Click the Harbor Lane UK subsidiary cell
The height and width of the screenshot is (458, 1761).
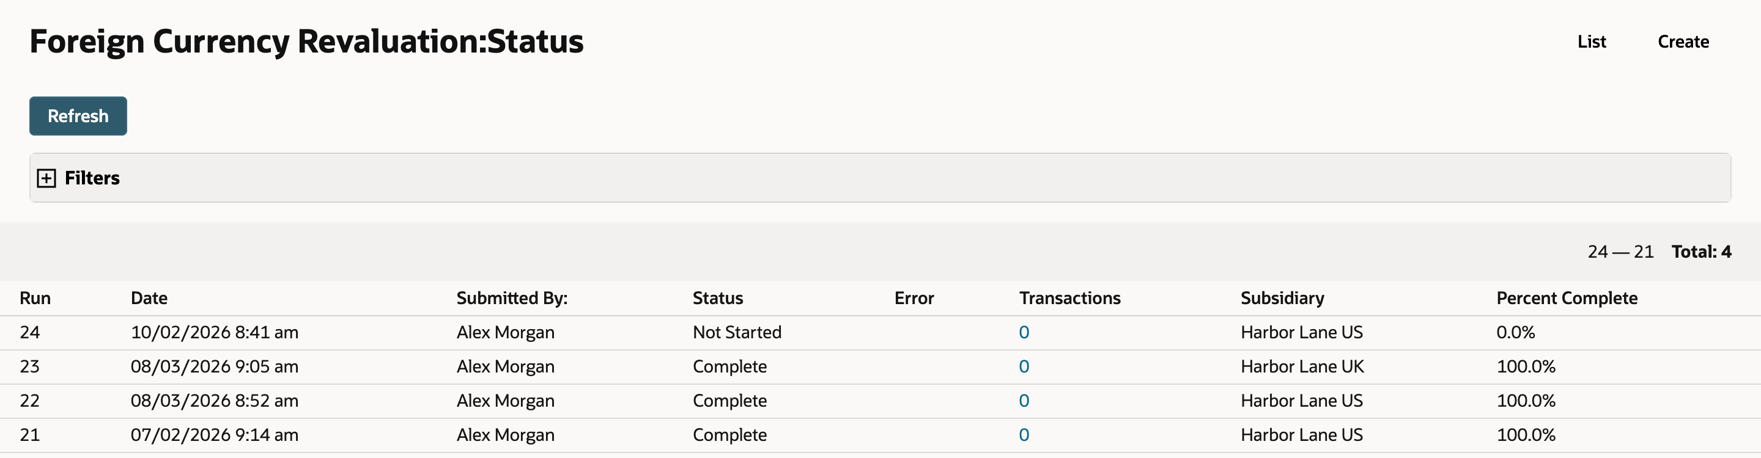pos(1302,366)
